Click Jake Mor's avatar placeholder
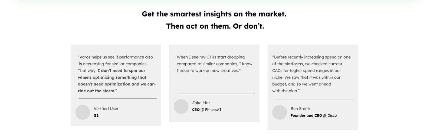Screen dimensions: 433x137 click(181, 106)
